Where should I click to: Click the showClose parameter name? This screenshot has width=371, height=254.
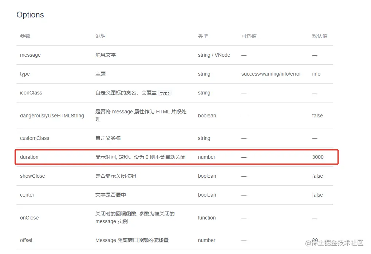(32, 176)
